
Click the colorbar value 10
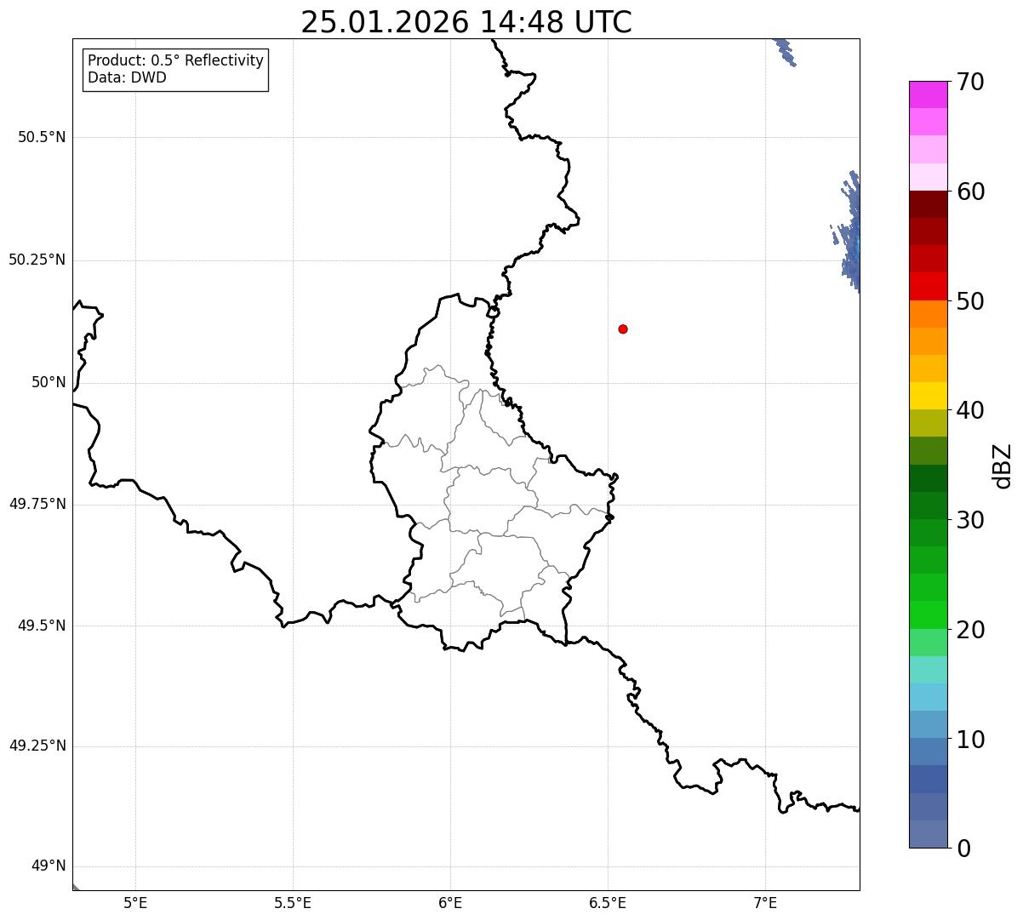pyautogui.click(x=970, y=739)
